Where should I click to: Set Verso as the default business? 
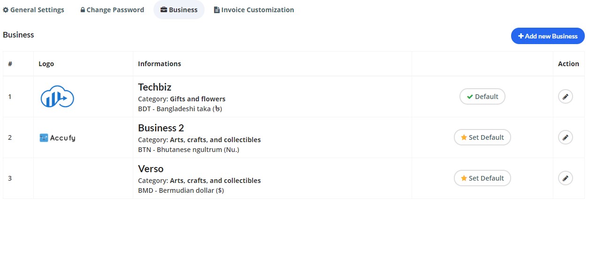click(482, 178)
